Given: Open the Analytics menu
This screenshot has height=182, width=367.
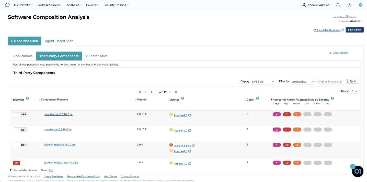Looking at the screenshot, I should pyautogui.click(x=74, y=5).
